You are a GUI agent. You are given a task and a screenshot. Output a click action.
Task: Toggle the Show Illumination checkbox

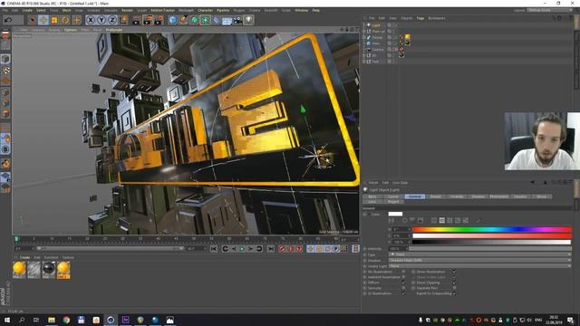pos(454,272)
